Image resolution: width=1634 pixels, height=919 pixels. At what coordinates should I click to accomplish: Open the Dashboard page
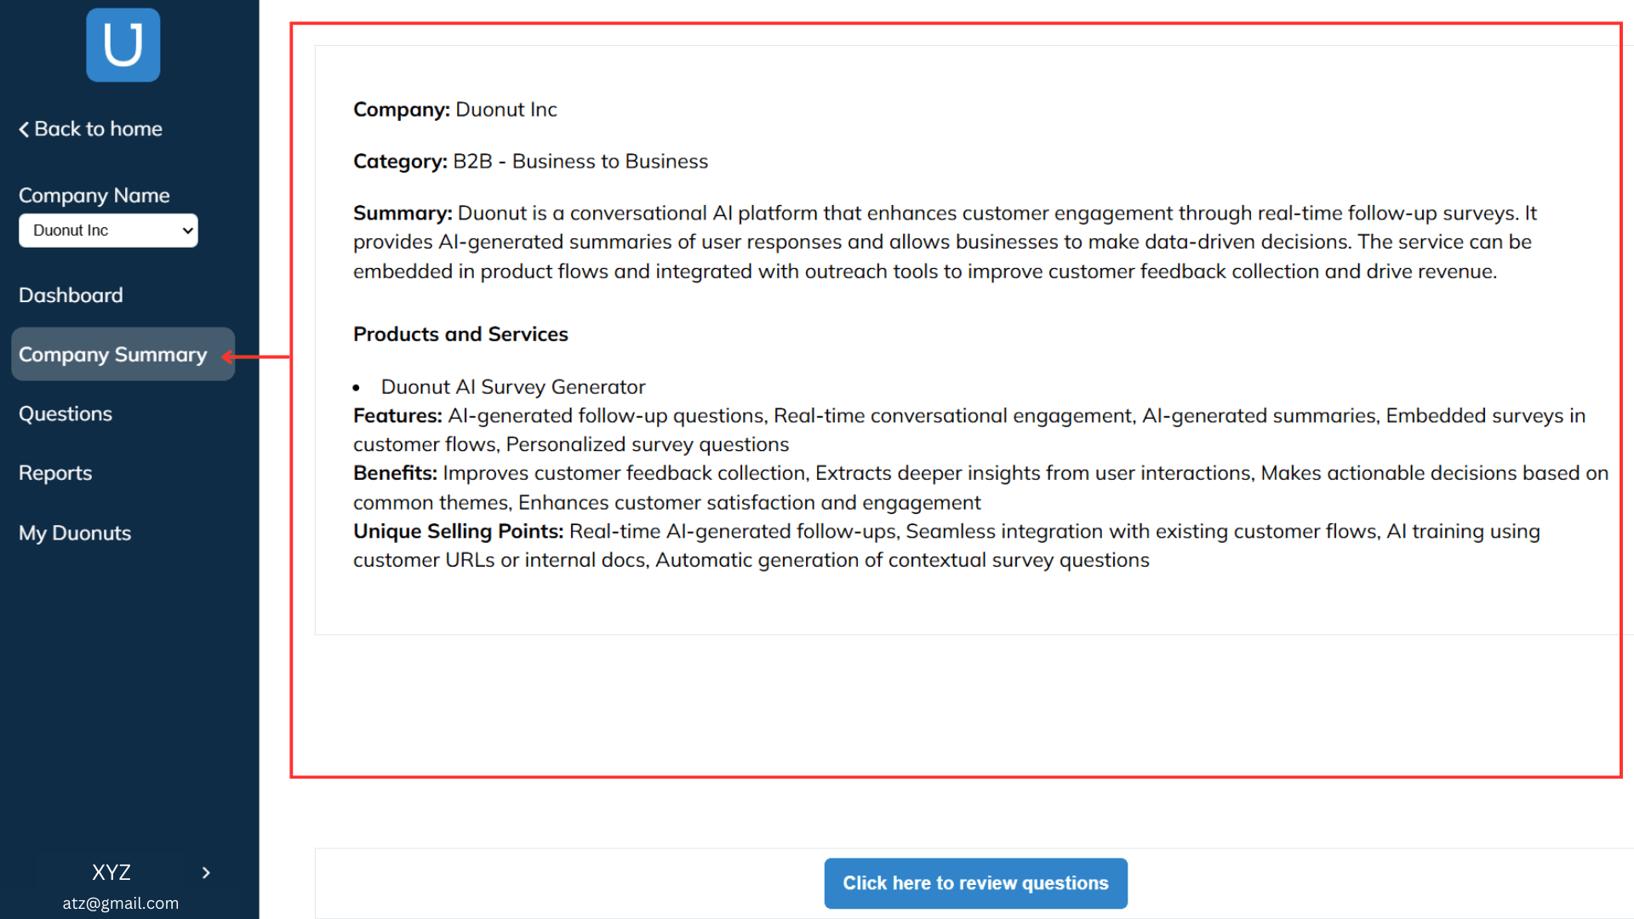click(x=71, y=295)
